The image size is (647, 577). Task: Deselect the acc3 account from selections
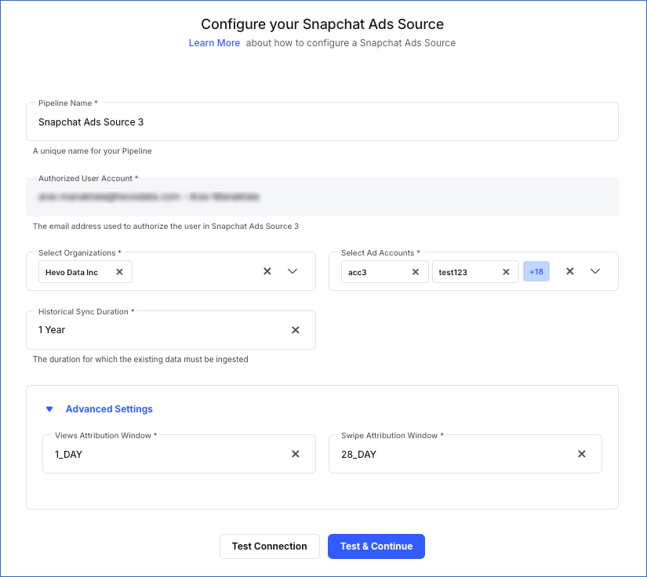416,271
